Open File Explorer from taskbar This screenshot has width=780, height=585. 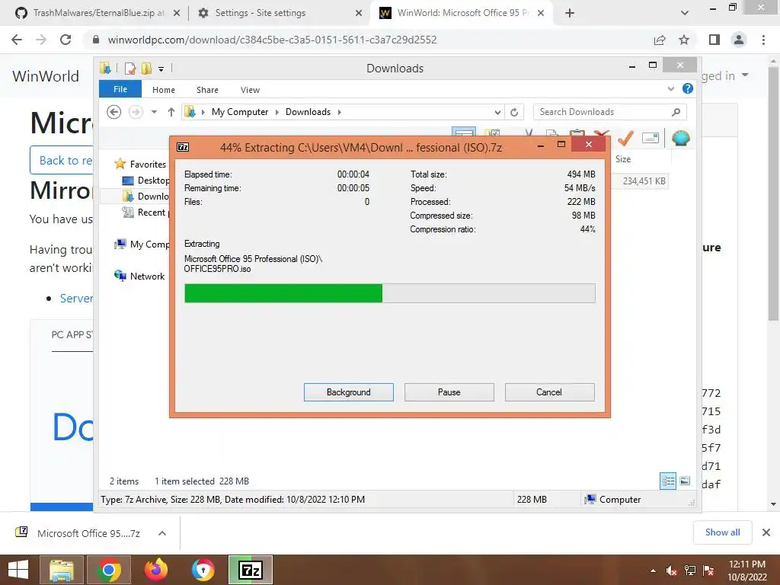(x=62, y=570)
